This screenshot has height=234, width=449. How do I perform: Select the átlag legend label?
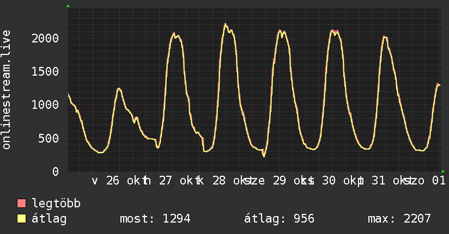(49, 219)
